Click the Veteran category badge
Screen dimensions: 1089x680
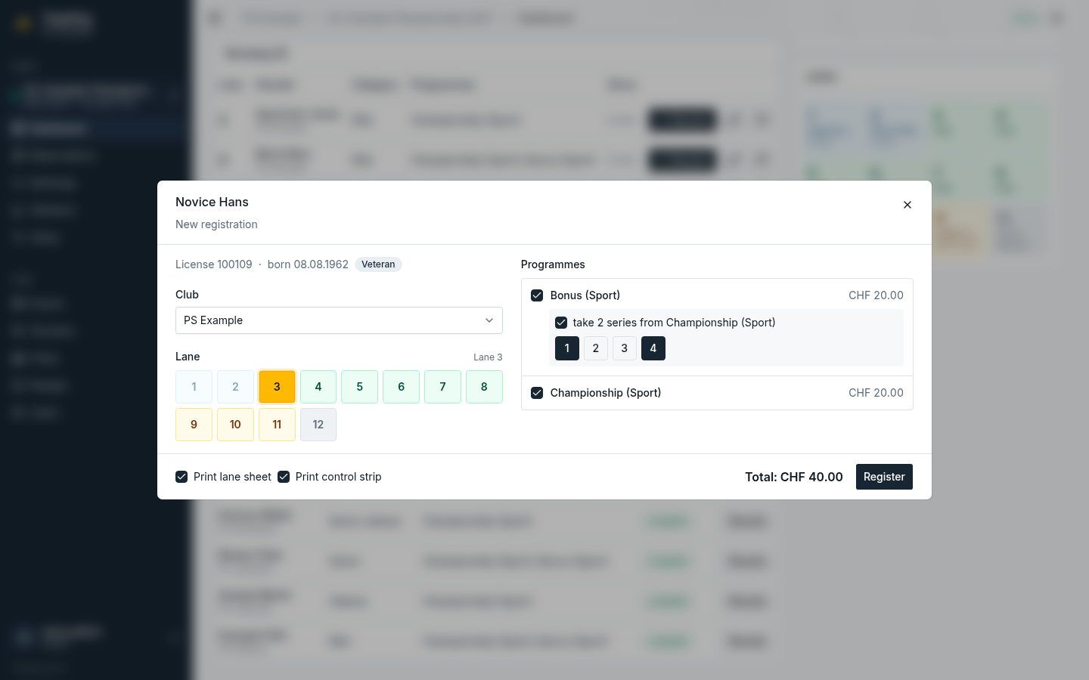[x=378, y=264]
